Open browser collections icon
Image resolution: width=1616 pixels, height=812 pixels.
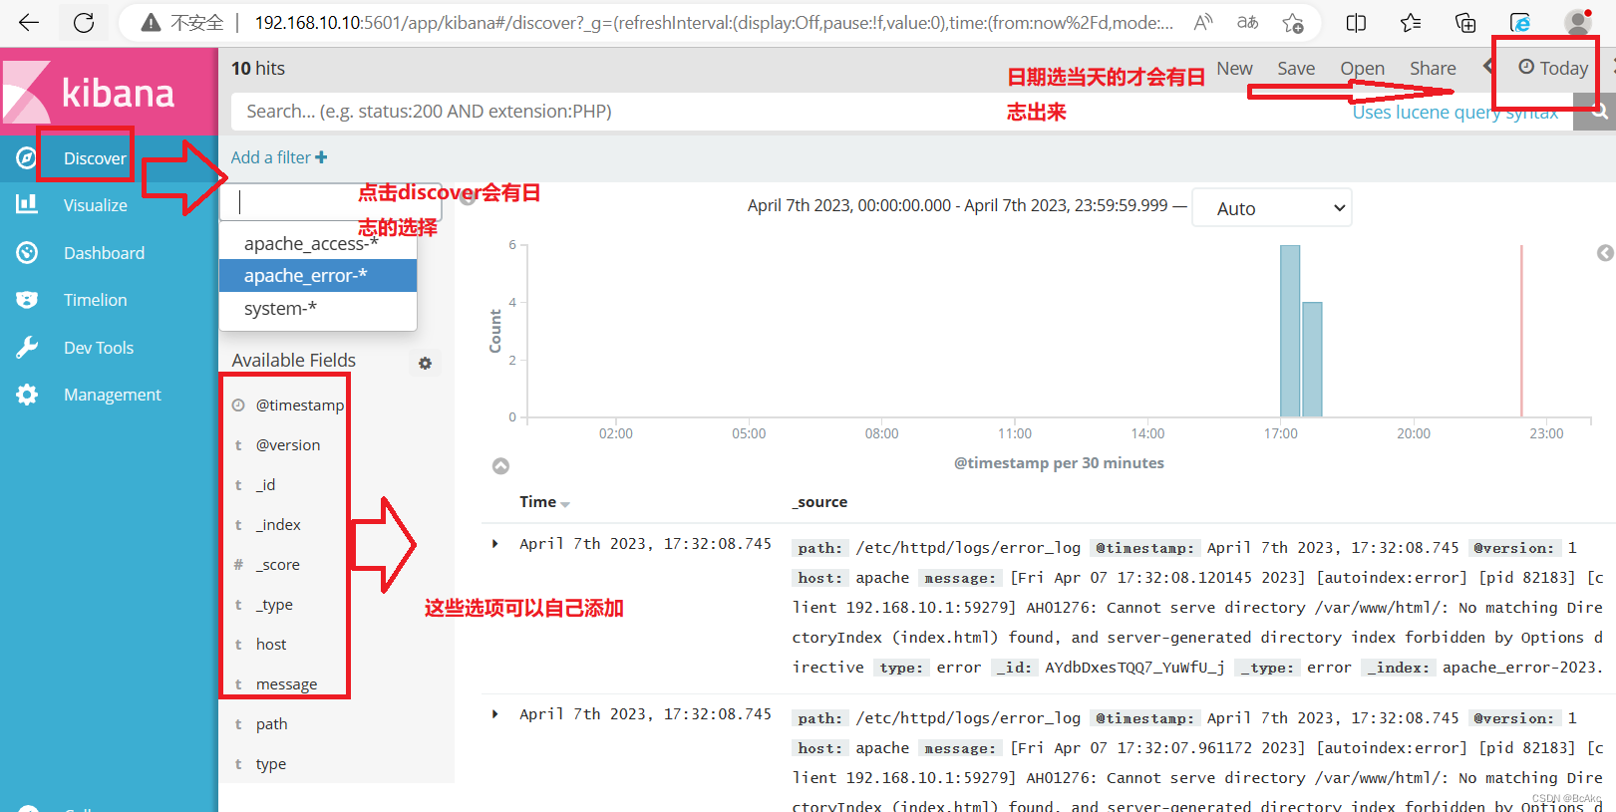(x=1465, y=22)
